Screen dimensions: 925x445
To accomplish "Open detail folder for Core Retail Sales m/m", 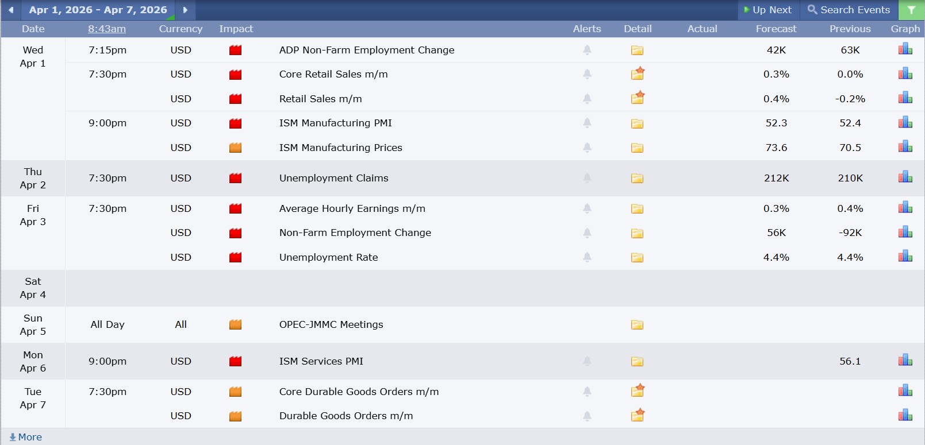I will click(x=638, y=73).
